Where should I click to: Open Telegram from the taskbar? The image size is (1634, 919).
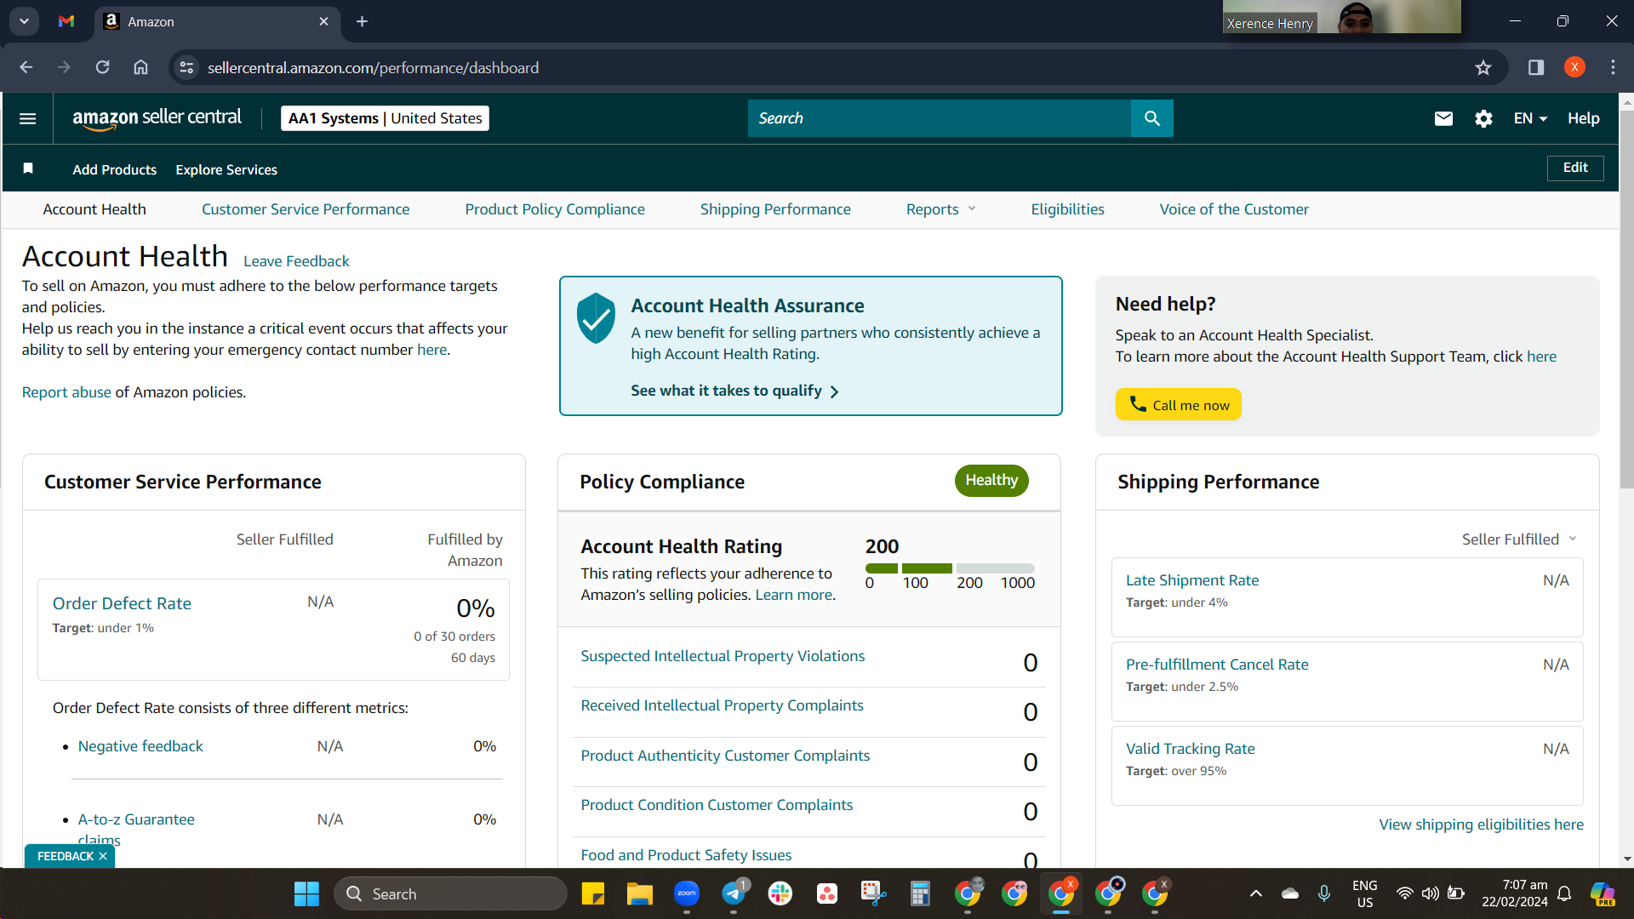tap(734, 893)
